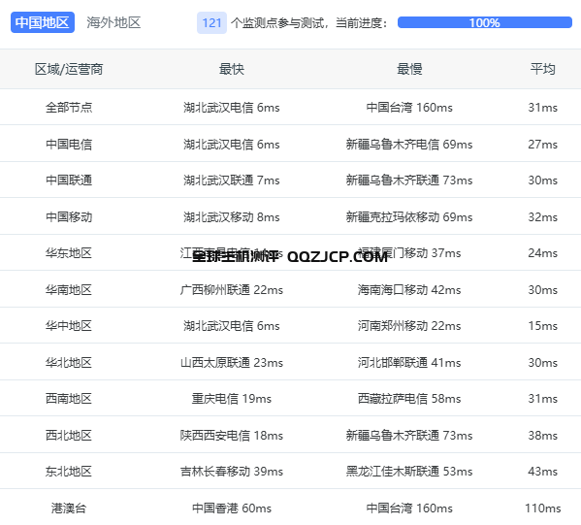Image resolution: width=581 pixels, height=525 pixels.
Task: Click the 110ms average for 港澳台
Action: [543, 508]
